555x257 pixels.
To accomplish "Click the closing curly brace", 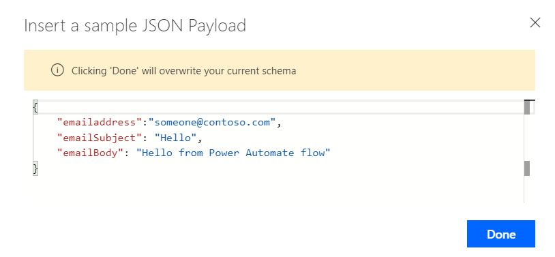I will [x=35, y=168].
